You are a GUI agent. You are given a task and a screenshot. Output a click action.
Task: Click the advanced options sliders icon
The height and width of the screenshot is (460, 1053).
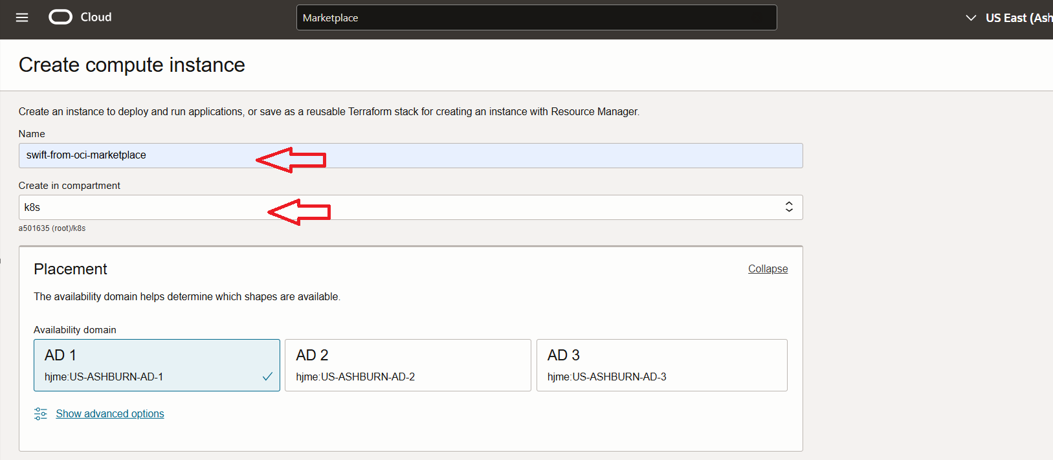[41, 414]
